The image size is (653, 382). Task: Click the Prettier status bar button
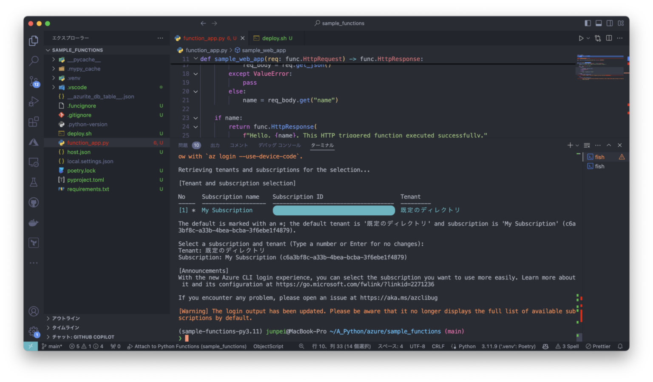pyautogui.click(x=598, y=346)
